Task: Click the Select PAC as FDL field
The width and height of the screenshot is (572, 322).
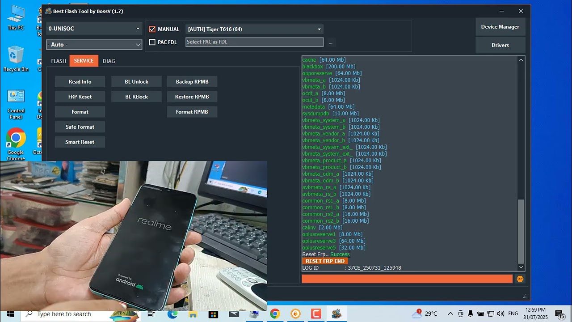Action: click(254, 42)
